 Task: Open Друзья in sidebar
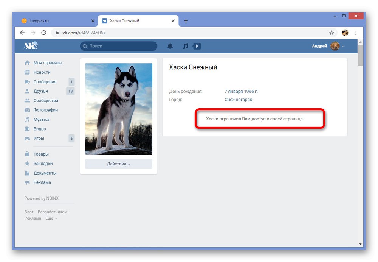point(40,91)
